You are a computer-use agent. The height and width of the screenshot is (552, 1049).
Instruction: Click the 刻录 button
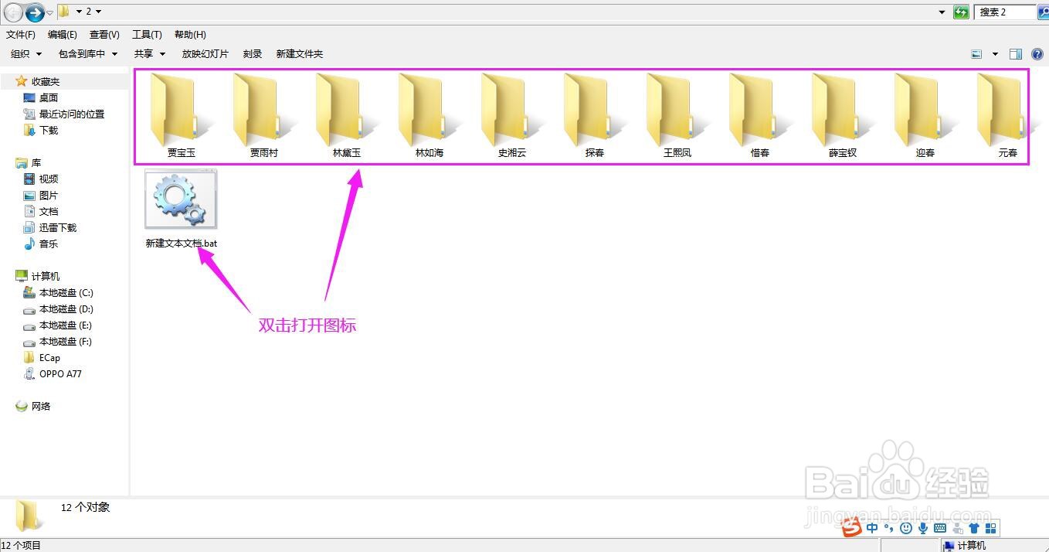pyautogui.click(x=253, y=54)
